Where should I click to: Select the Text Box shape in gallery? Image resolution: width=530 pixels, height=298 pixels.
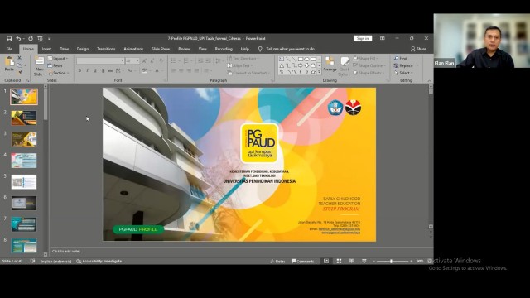(x=282, y=59)
